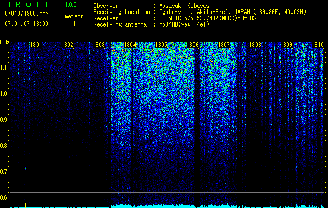The image size is (328, 208).
Task: Click the Receiving Location label
Action: 122,12
